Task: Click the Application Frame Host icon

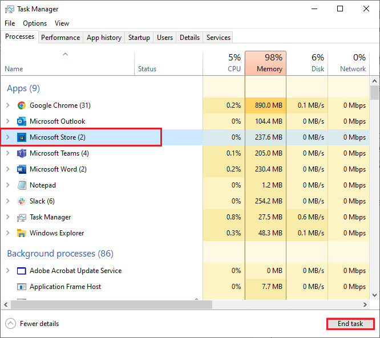Action: coord(22,287)
